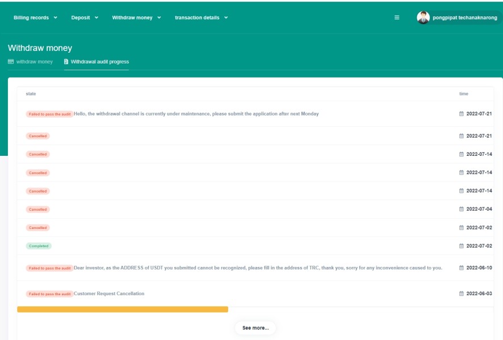Click the 'time' column header
The width and height of the screenshot is (503, 340).
[463, 94]
